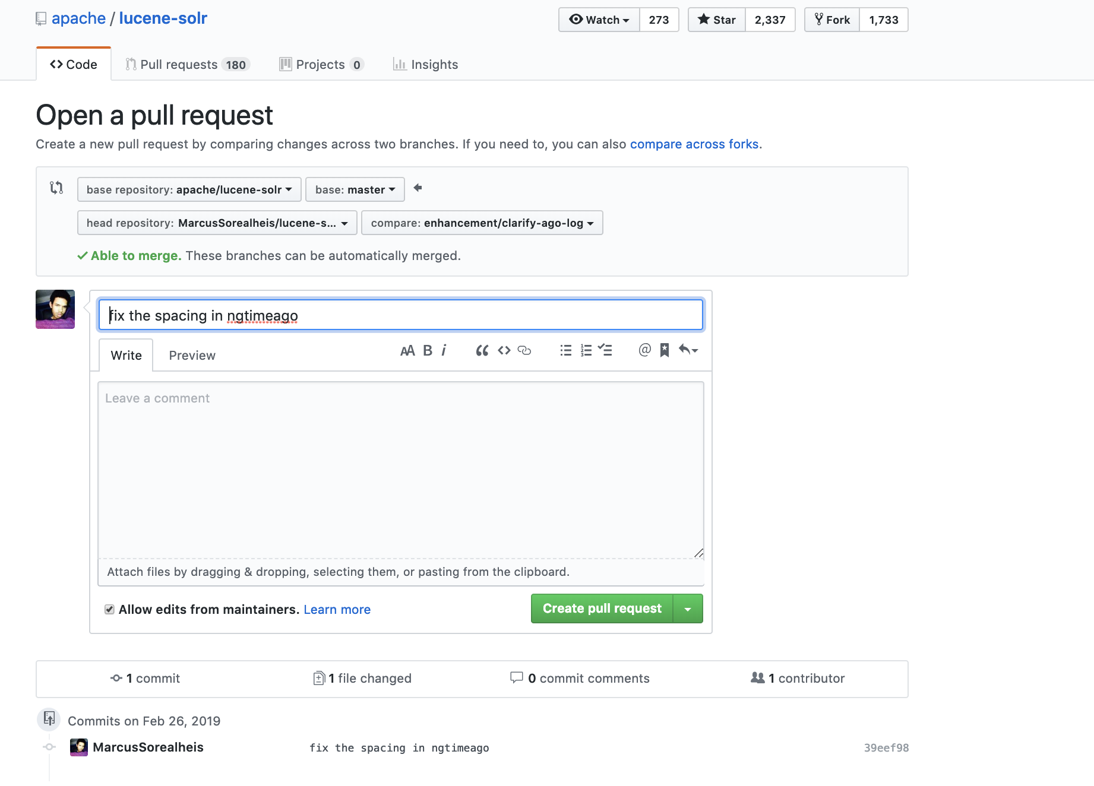The image size is (1094, 786).
Task: Click 1 file changed summary
Action: point(362,679)
